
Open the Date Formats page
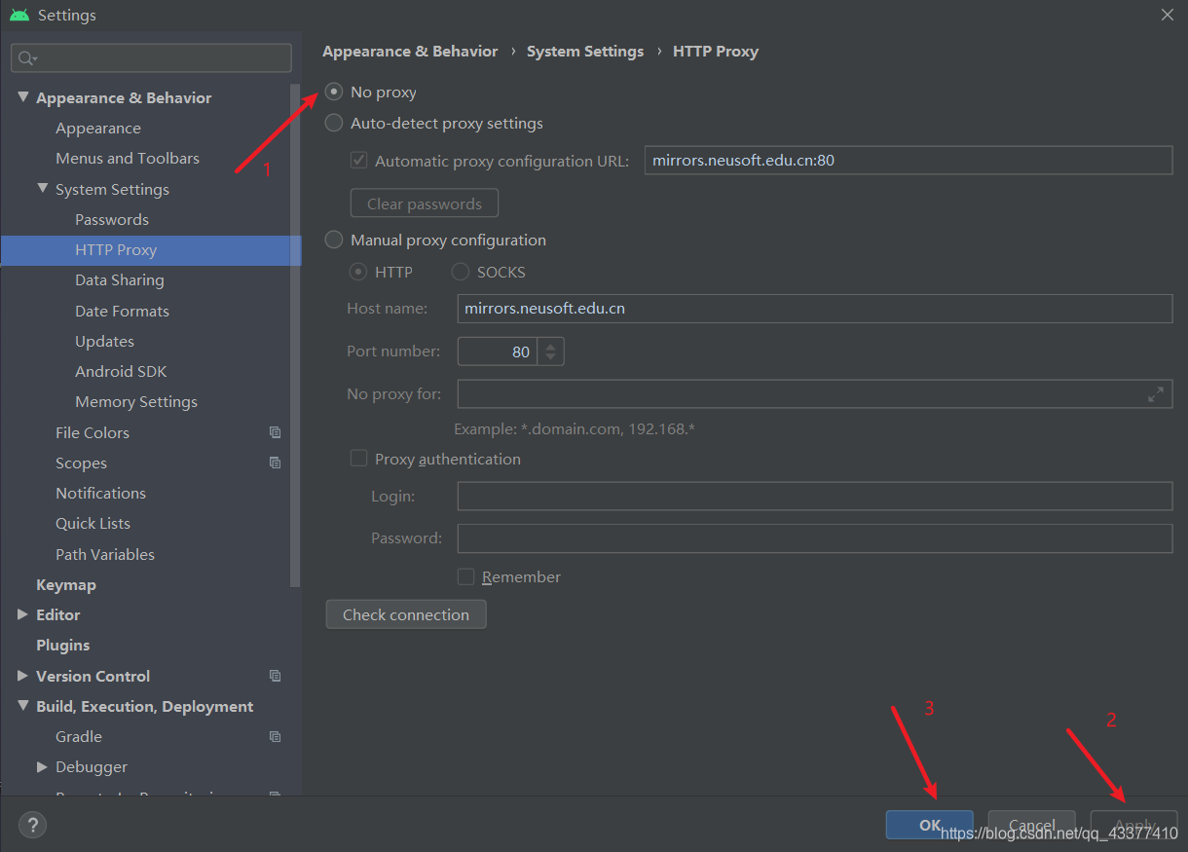[122, 311]
